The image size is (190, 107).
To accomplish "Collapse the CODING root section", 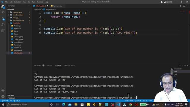I will pyautogui.click(x=11, y=9).
